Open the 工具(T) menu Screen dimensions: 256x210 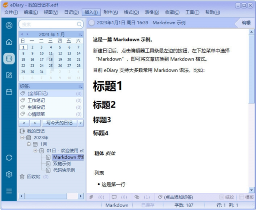192,12
